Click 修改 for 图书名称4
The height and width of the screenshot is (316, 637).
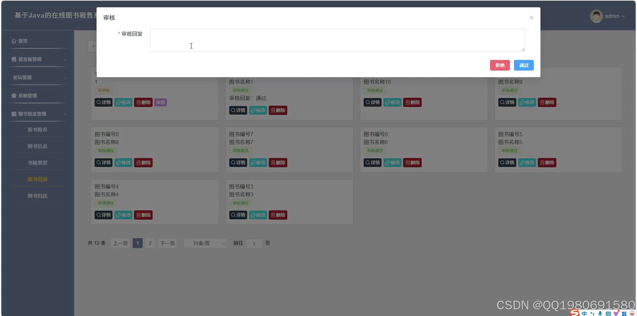click(x=123, y=215)
